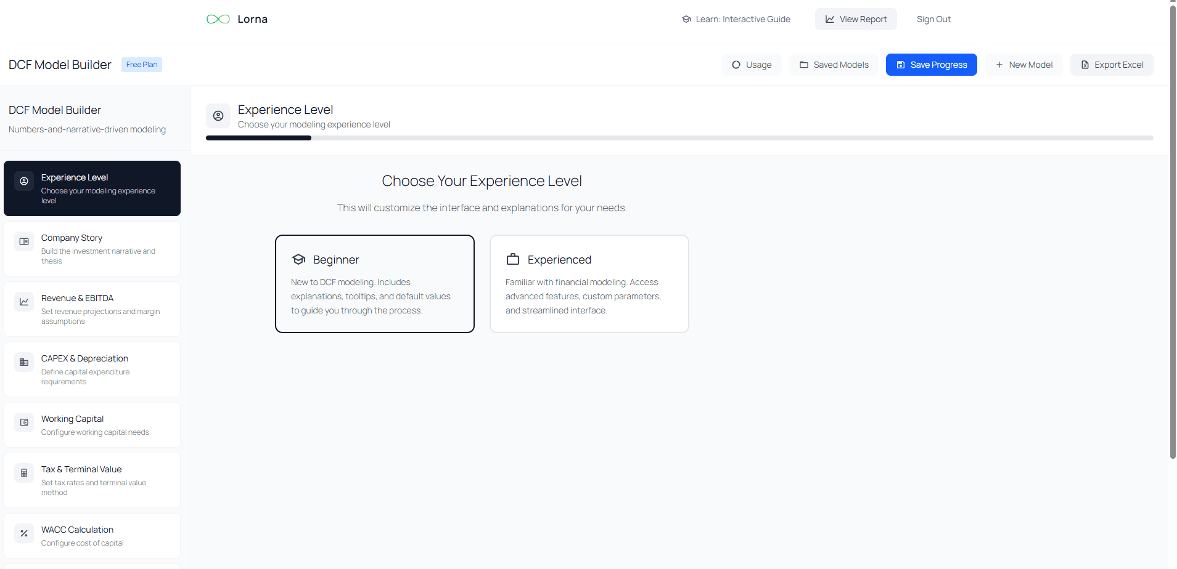Click the floppy disk icon in Save Progress
Image resolution: width=1177 pixels, height=569 pixels.
(x=901, y=65)
